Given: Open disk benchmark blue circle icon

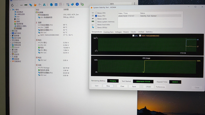Looking at the screenshot, I should click(x=51, y=5).
